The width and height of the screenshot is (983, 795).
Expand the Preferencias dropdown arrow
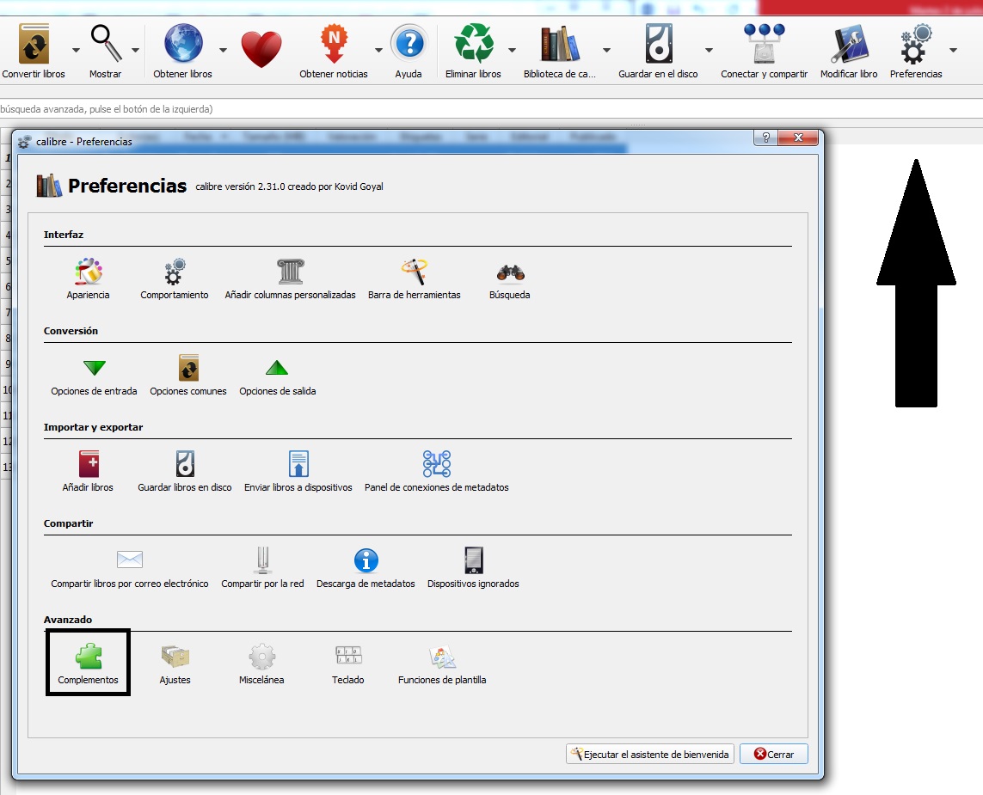[x=952, y=50]
